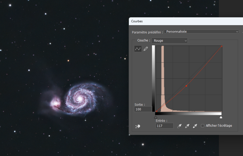Pick the gray point eyedropper
This screenshot has width=243, height=156.
pyautogui.click(x=187, y=126)
